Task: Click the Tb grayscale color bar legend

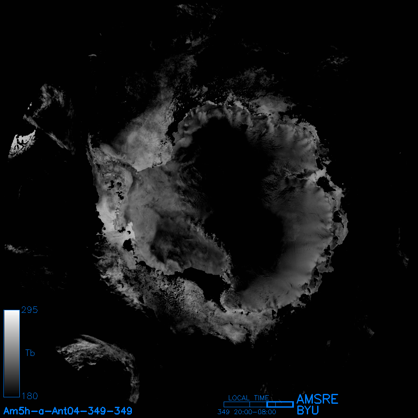Action: coord(12,353)
